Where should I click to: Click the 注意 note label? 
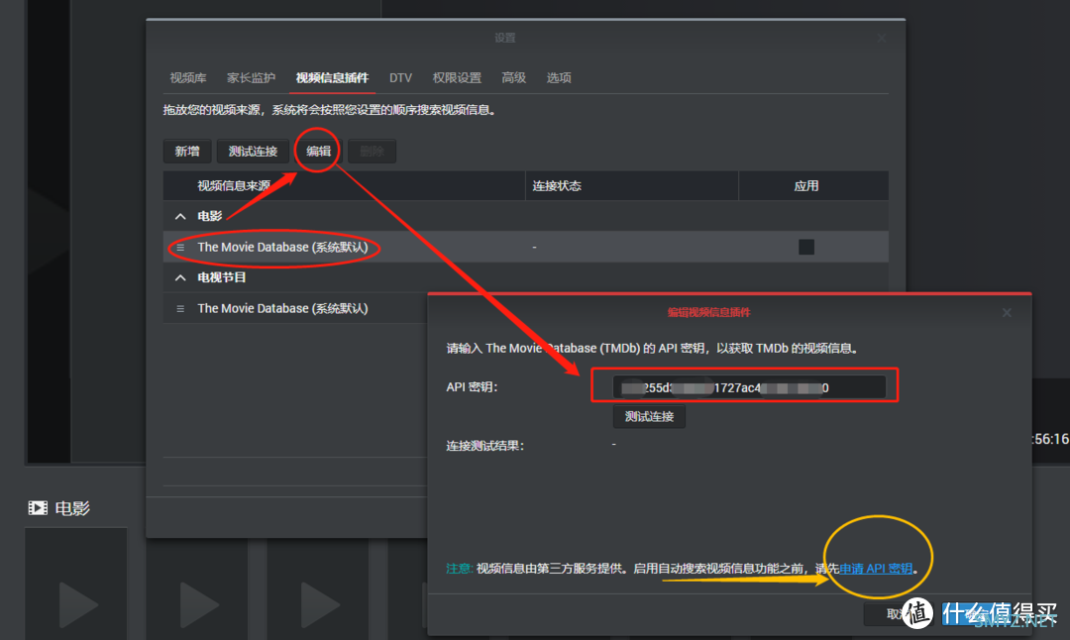coord(460,569)
